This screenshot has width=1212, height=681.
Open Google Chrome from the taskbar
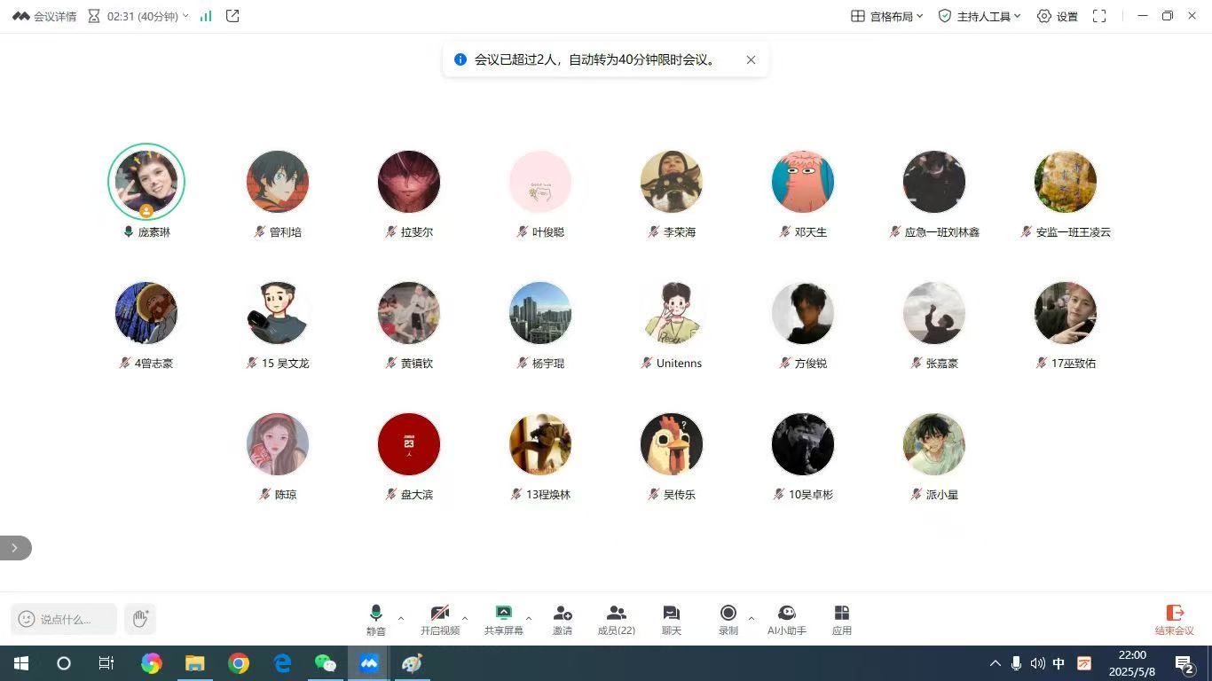click(x=239, y=663)
